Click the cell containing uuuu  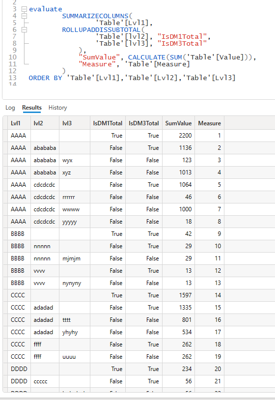(x=75, y=357)
